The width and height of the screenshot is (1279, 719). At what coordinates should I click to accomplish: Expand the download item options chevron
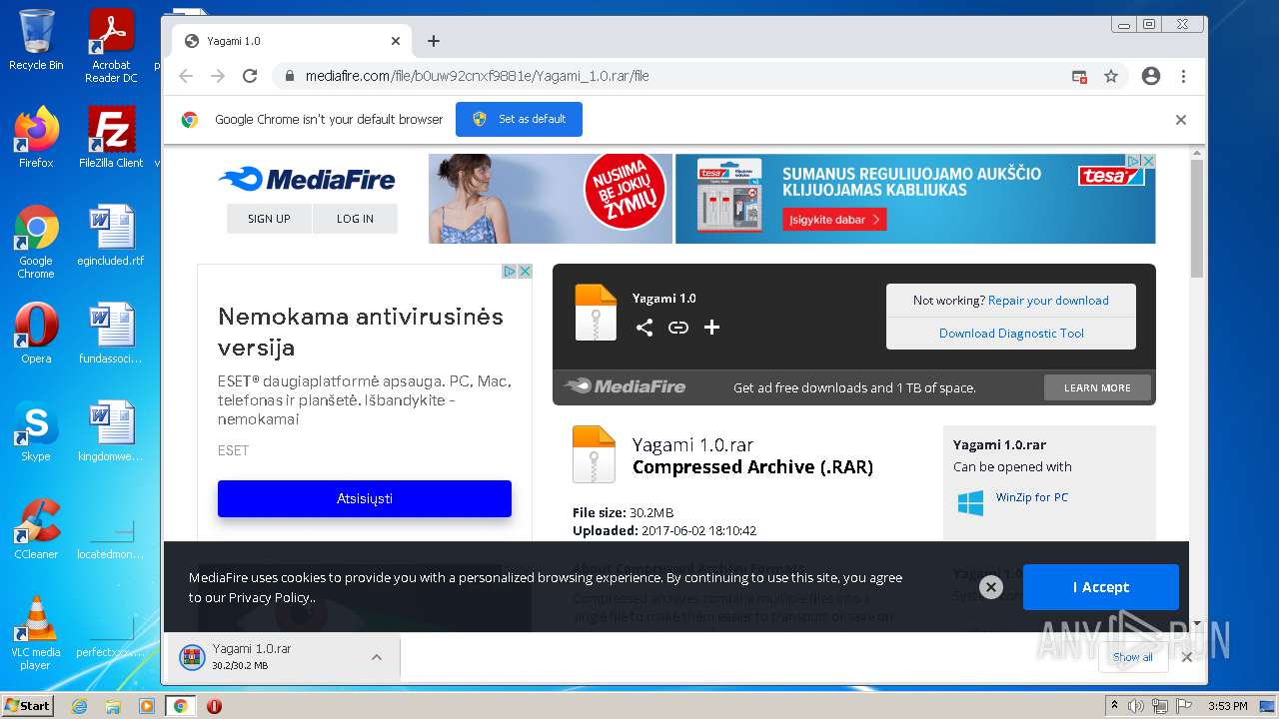point(377,657)
